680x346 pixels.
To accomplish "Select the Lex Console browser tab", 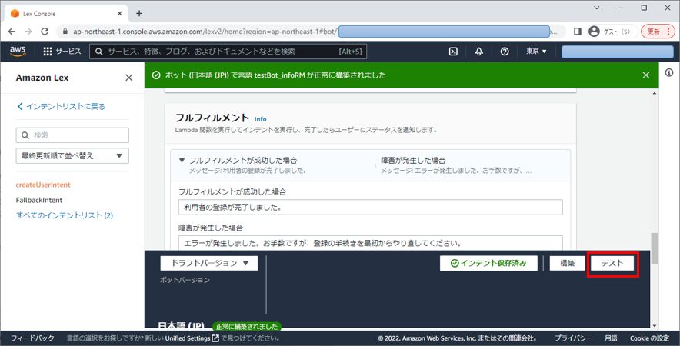I will click(x=66, y=13).
